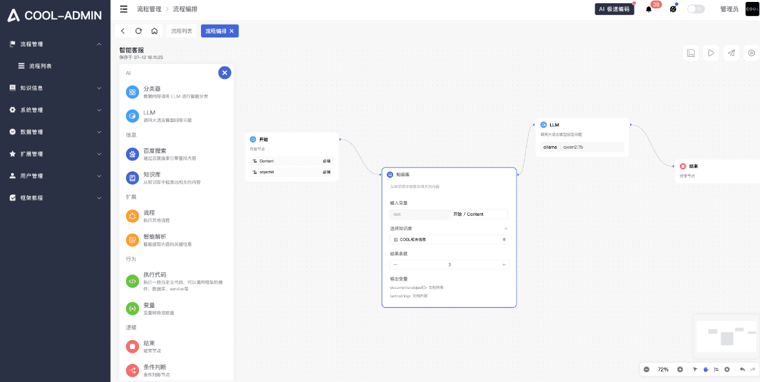760x382 pixels.
Task: Add a 流程 sub-flow node
Action: coord(176,216)
